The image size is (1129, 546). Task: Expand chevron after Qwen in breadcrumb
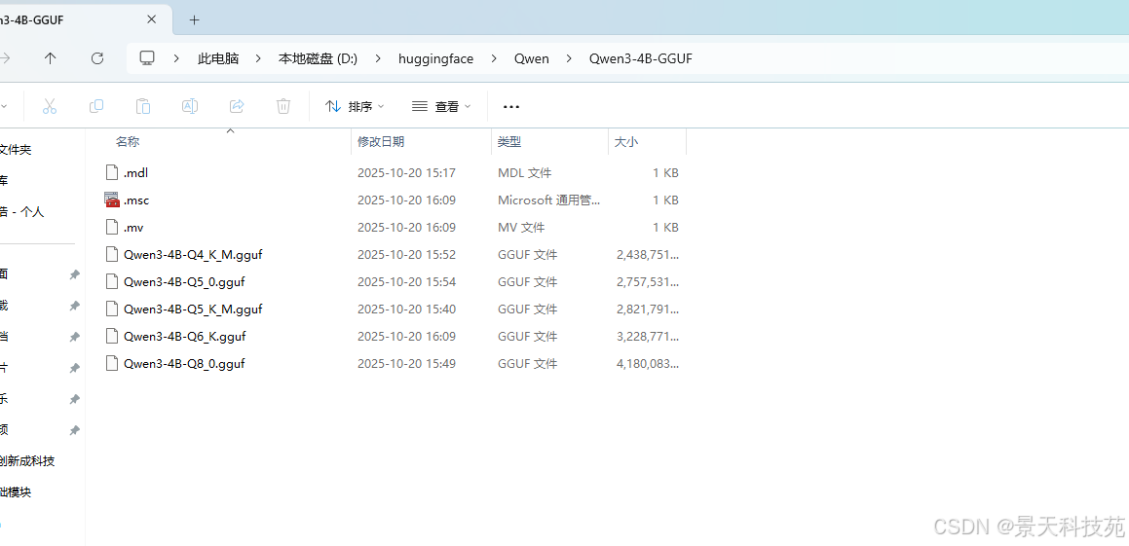(x=569, y=59)
